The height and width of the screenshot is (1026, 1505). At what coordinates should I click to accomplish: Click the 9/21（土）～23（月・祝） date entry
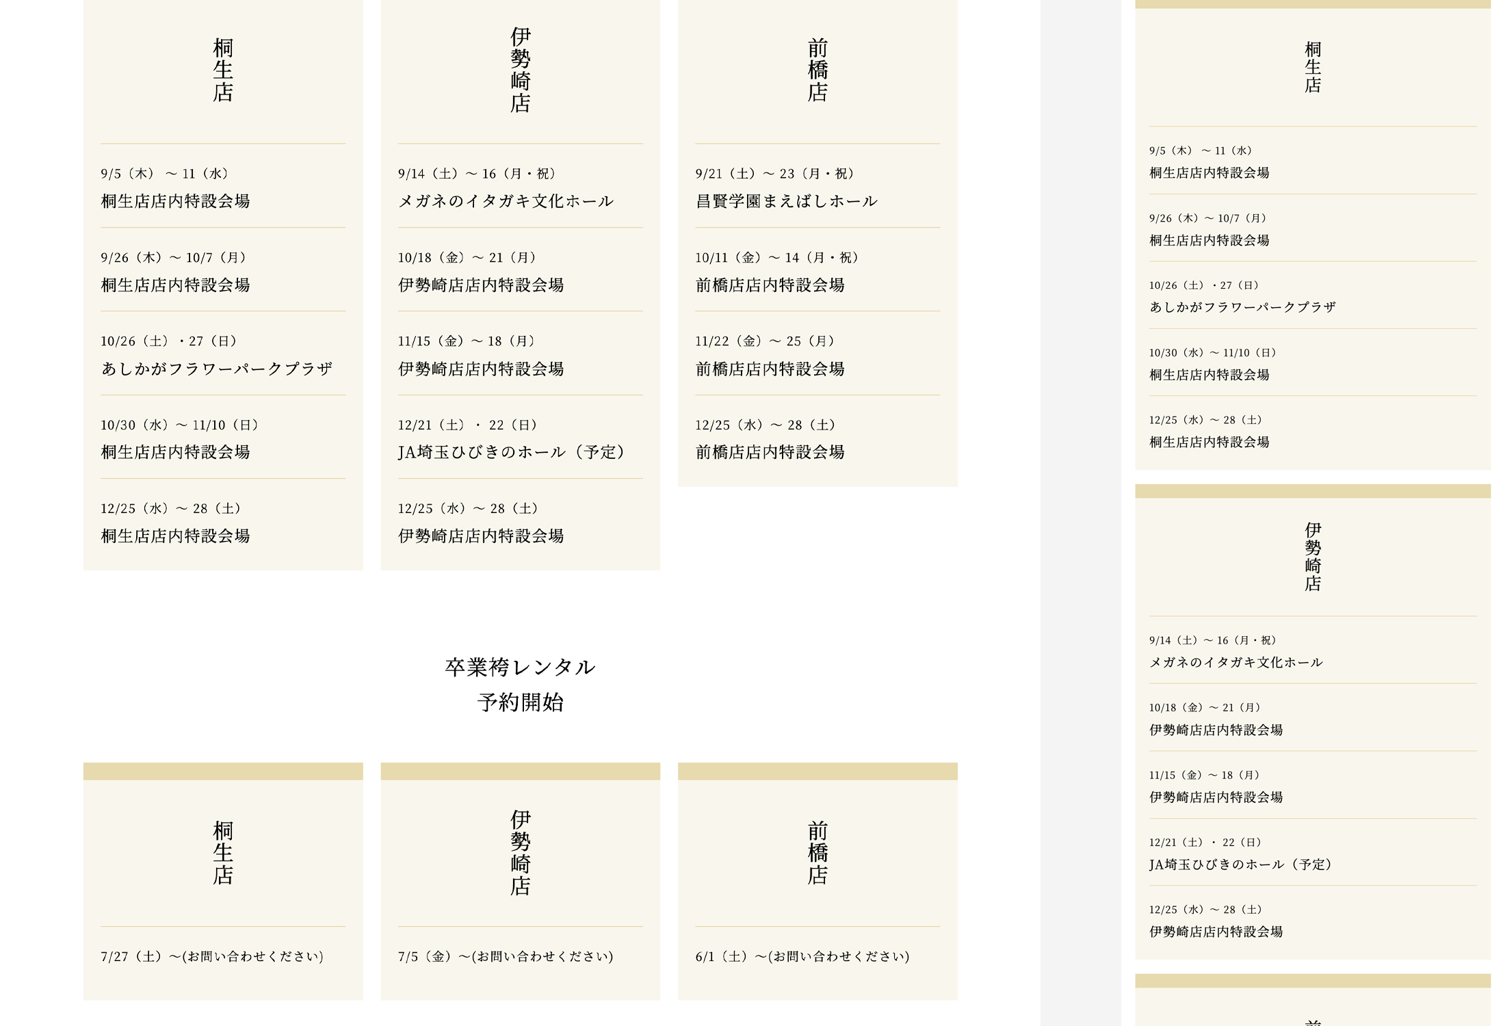pyautogui.click(x=774, y=174)
